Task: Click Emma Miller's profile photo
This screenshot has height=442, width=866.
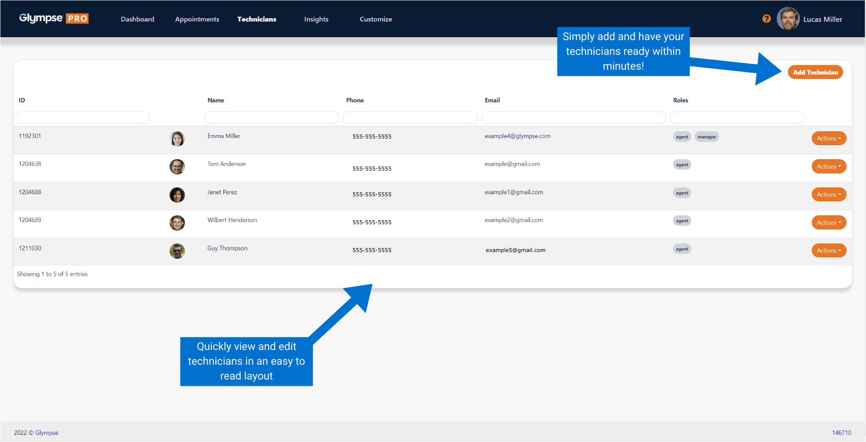Action: (177, 138)
